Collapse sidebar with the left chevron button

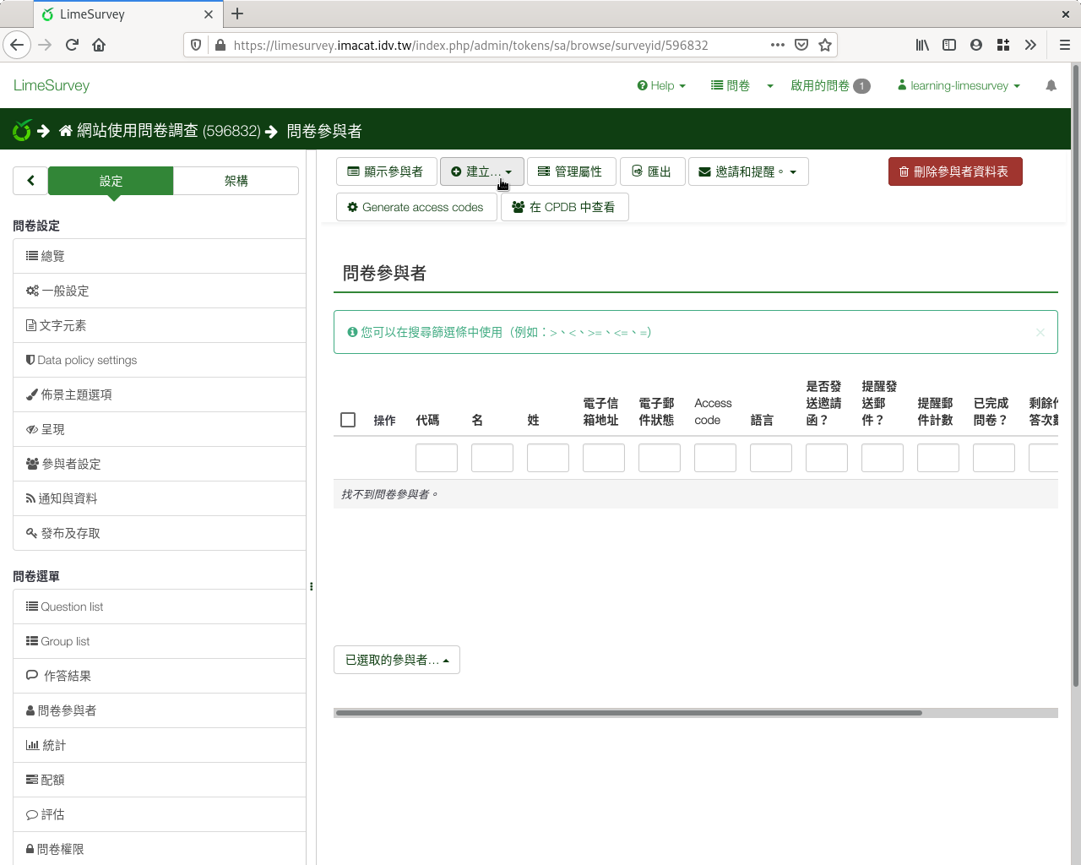coord(30,180)
